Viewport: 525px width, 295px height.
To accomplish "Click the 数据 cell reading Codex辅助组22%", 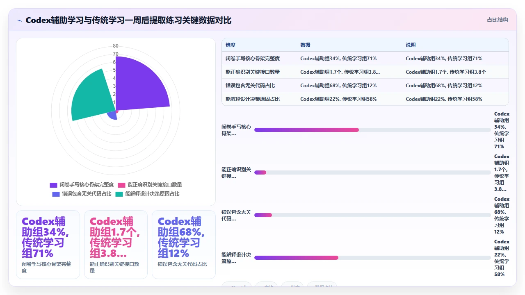I will (338, 99).
